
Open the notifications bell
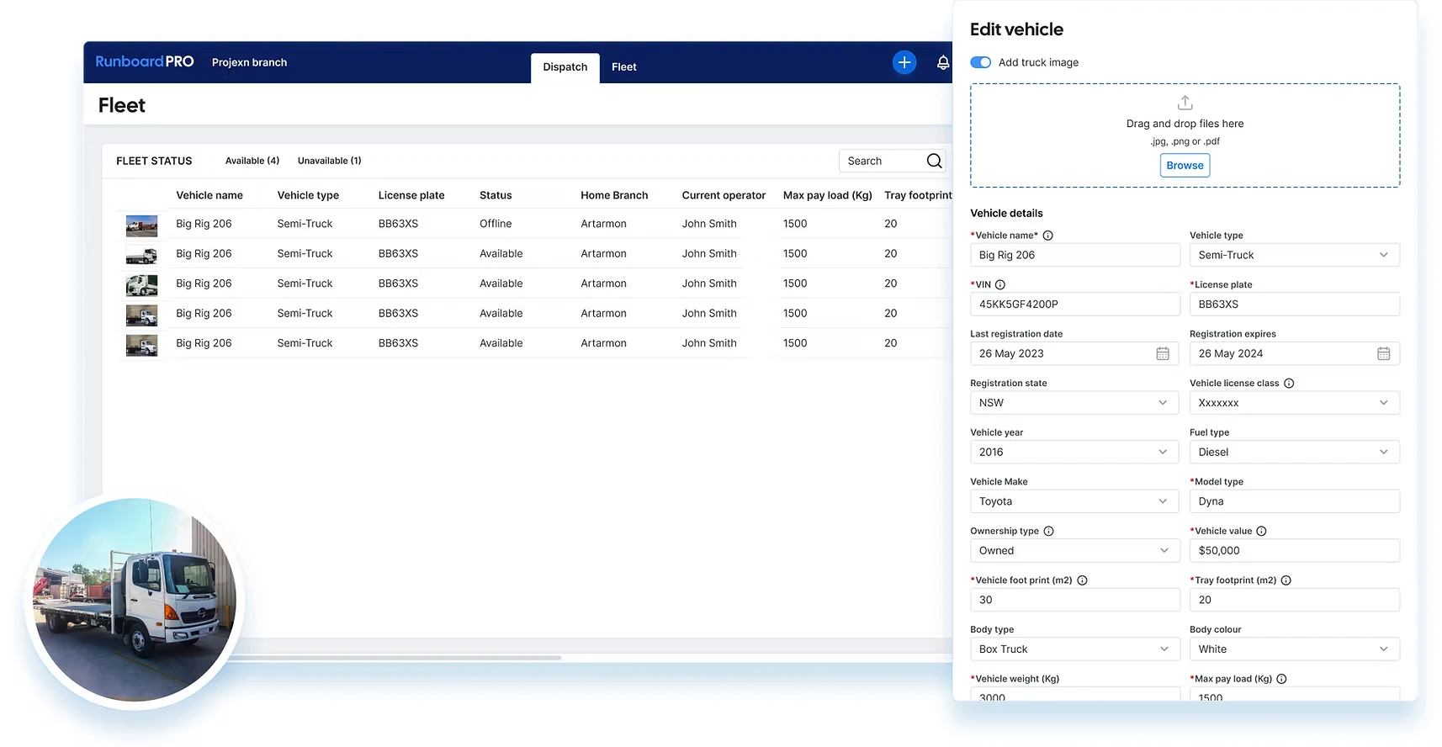pos(943,62)
